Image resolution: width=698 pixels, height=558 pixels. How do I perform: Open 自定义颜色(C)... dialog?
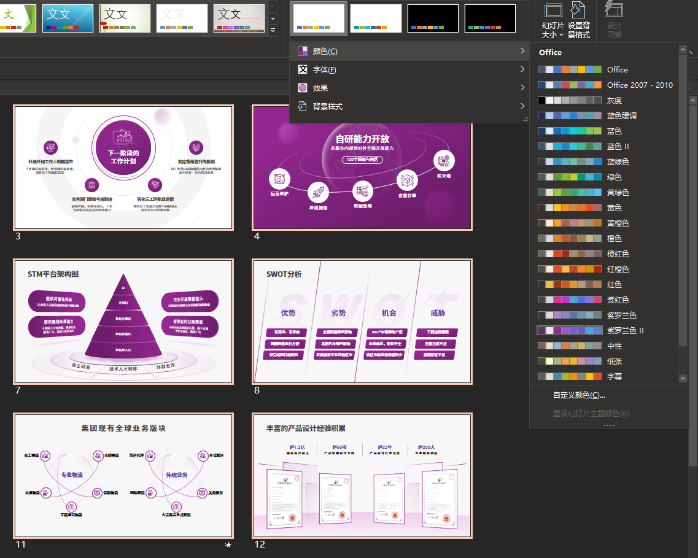point(579,395)
